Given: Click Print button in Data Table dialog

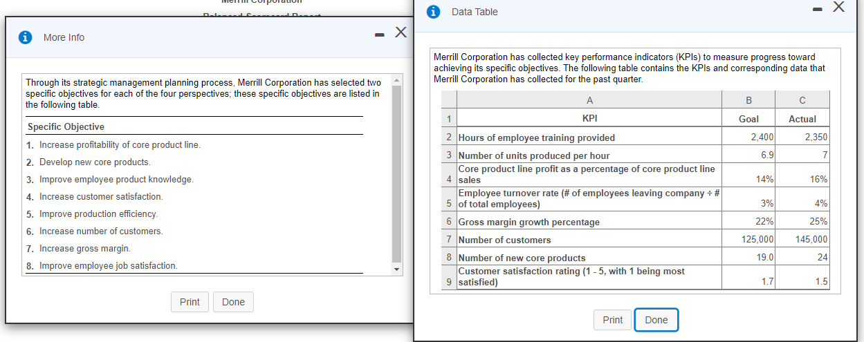Looking at the screenshot, I should [613, 320].
